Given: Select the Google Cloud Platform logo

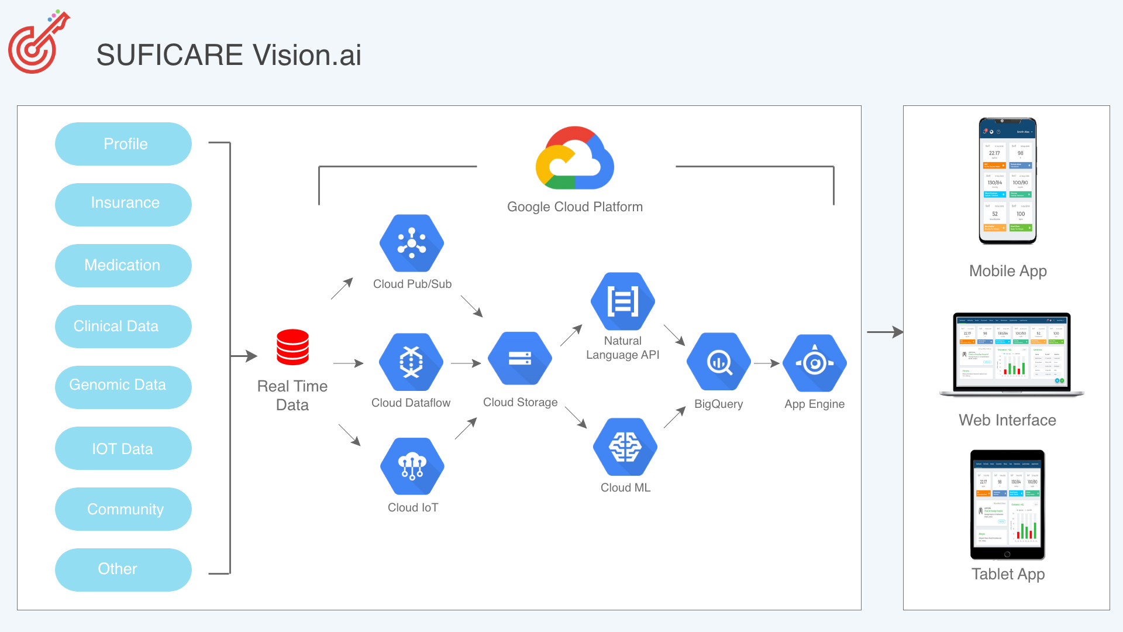Looking at the screenshot, I should pos(574,158).
